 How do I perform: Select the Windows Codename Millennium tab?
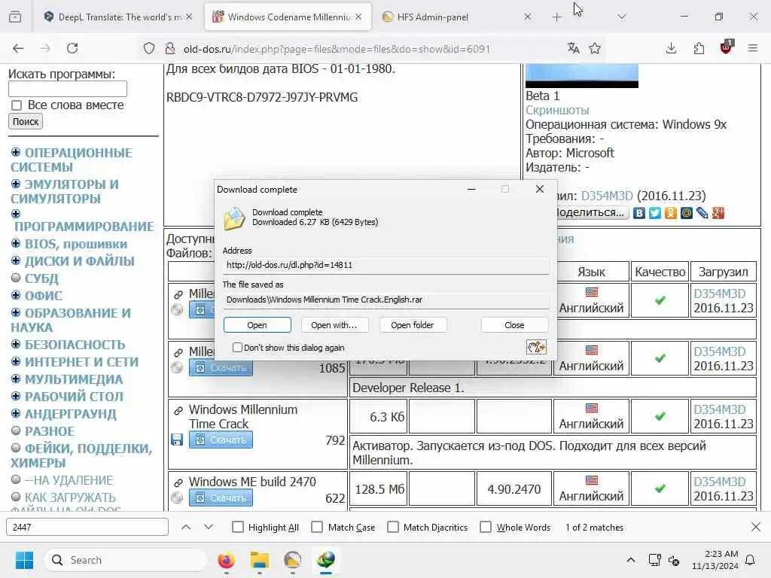[288, 17]
